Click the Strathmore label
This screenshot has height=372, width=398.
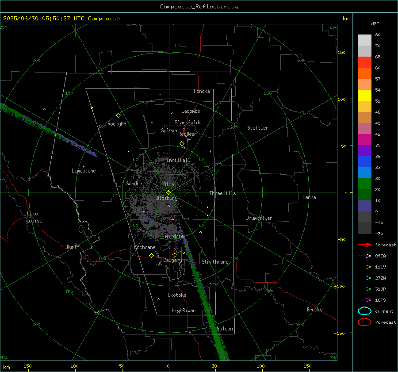215,262
